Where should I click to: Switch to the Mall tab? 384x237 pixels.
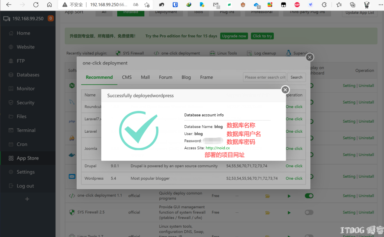[x=145, y=77]
